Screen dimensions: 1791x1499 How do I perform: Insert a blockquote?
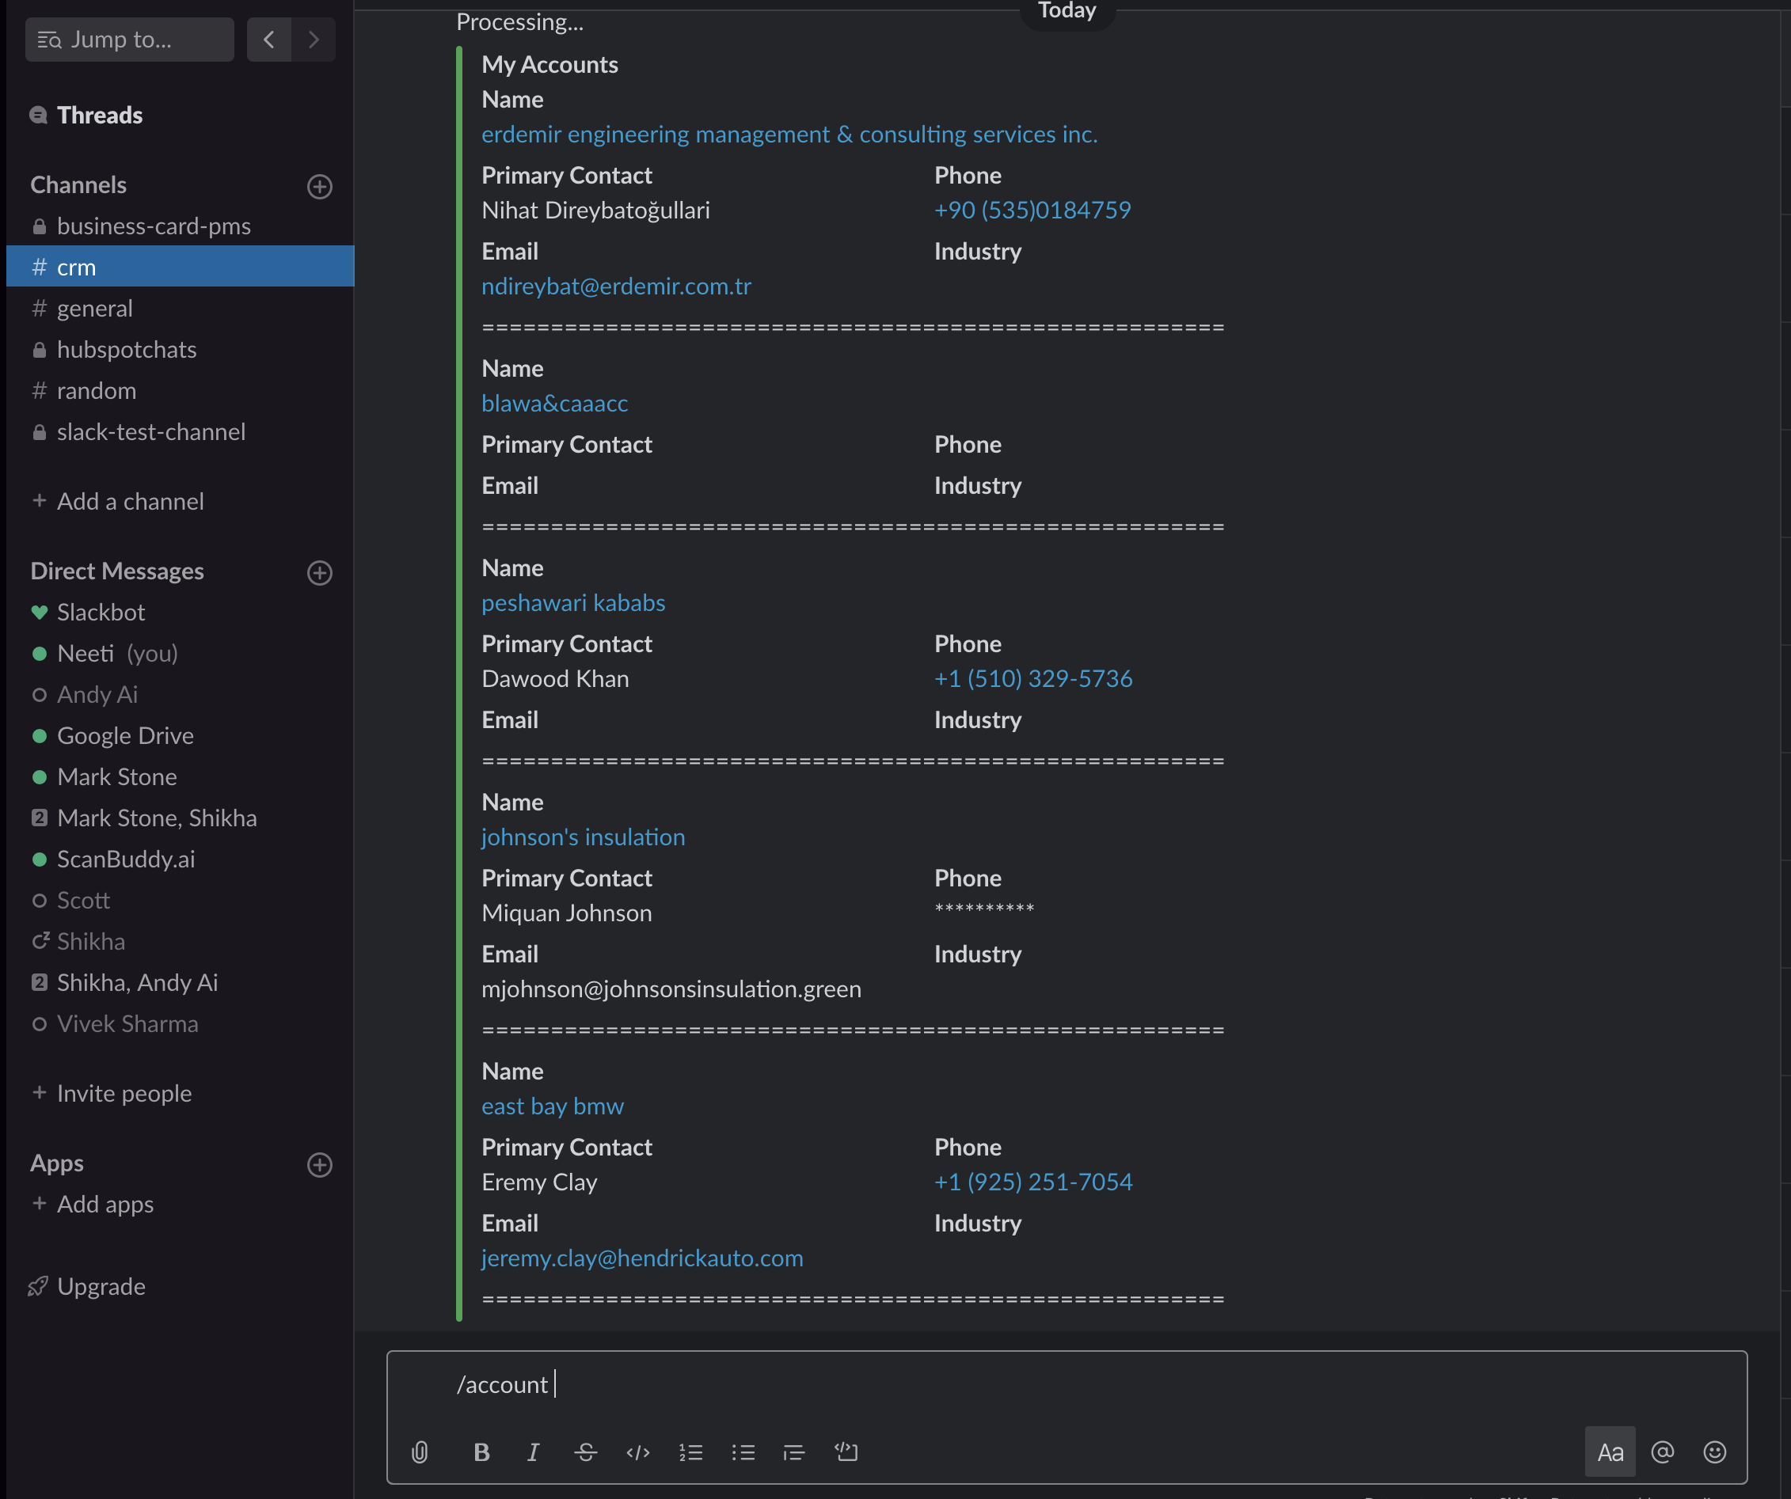click(794, 1452)
